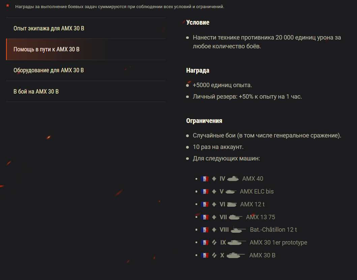This screenshot has width=357, height=280.
Task: Click the "10 раз на аккаунт." restriction
Action: pos(218,147)
